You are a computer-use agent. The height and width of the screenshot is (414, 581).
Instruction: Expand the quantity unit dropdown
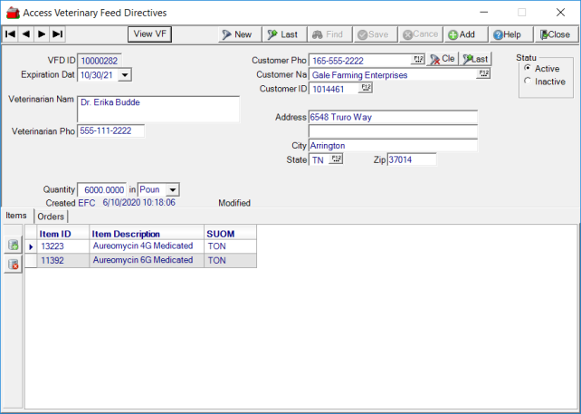pyautogui.click(x=173, y=190)
